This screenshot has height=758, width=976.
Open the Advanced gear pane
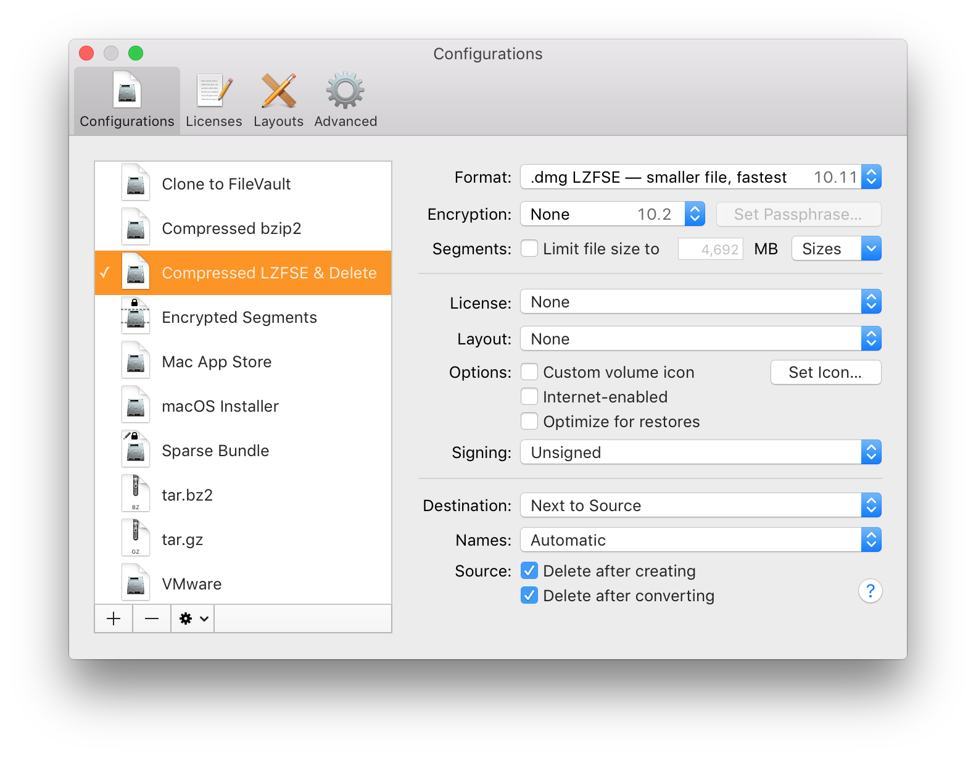pyautogui.click(x=345, y=101)
